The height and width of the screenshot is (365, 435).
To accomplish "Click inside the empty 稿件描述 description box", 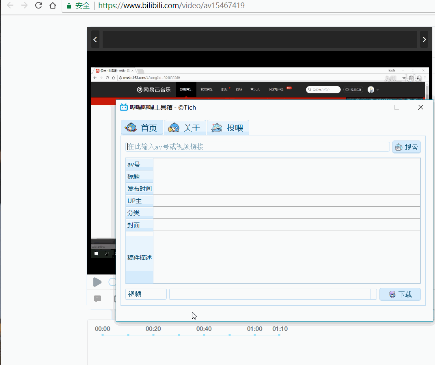I will pos(286,257).
